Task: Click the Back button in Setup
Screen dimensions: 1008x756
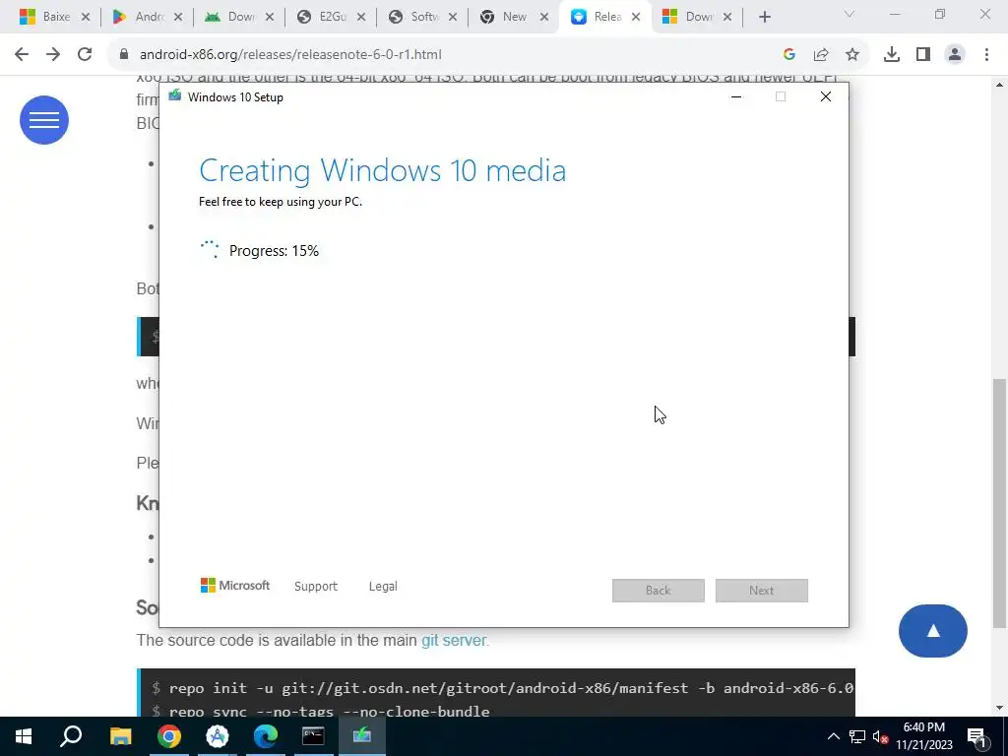Action: tap(659, 591)
